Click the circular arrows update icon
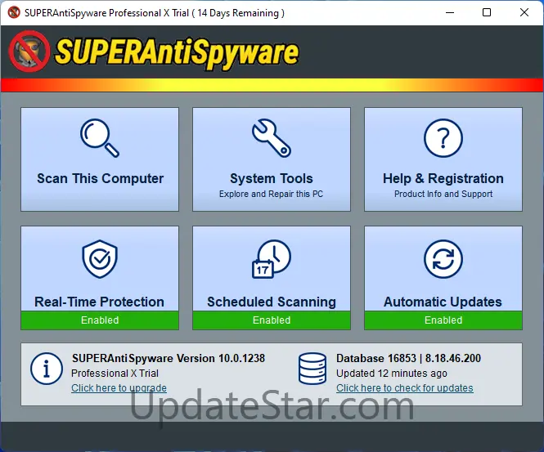The width and height of the screenshot is (544, 452). 443,258
